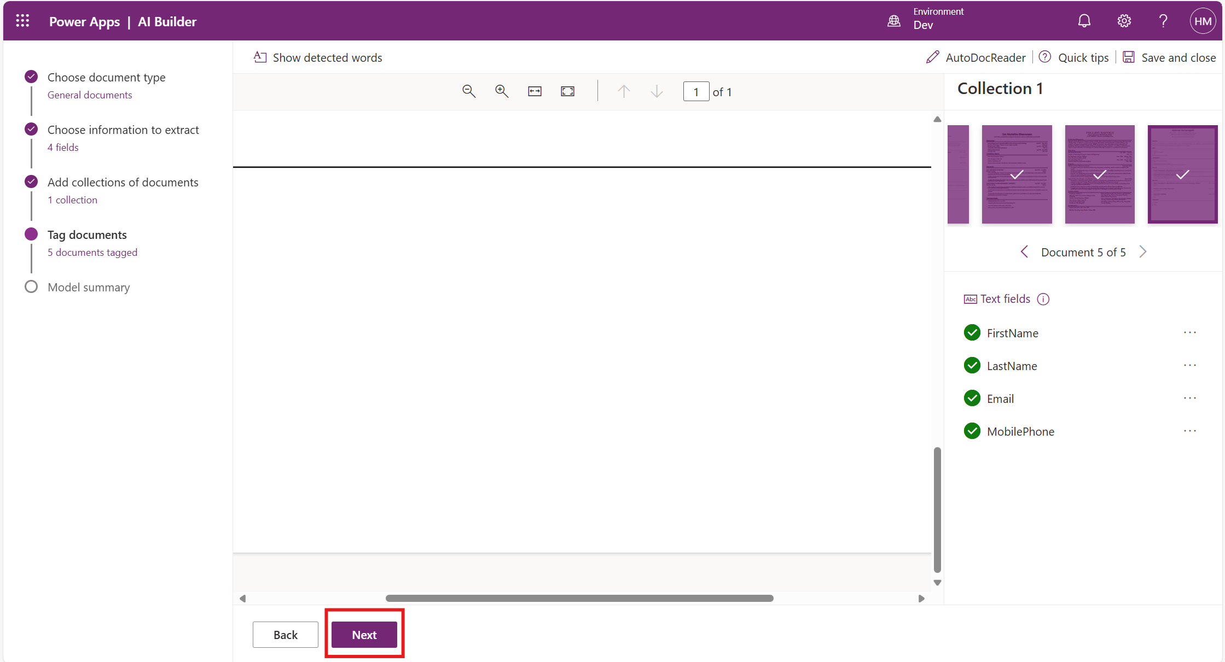Click the horizontal scrollbar thumb
The height and width of the screenshot is (662, 1225).
pyautogui.click(x=579, y=599)
